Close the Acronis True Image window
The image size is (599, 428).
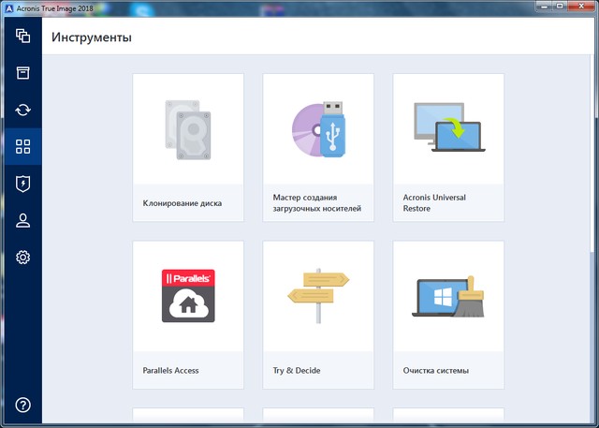[579, 7]
